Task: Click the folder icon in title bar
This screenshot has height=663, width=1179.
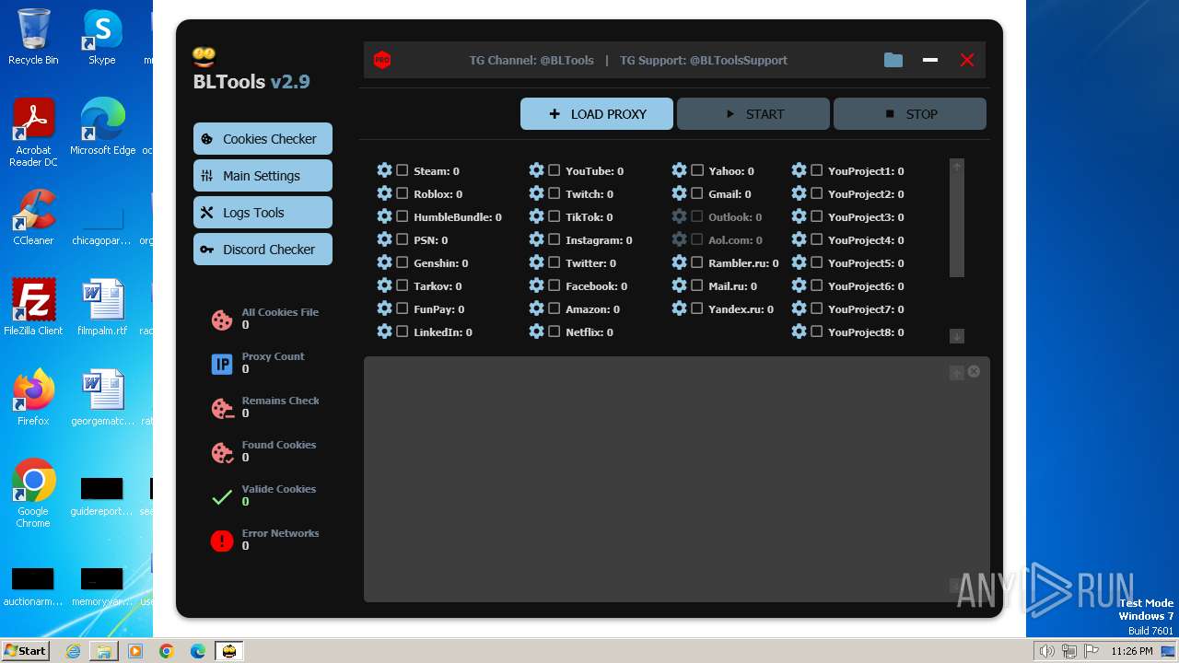Action: click(x=893, y=60)
